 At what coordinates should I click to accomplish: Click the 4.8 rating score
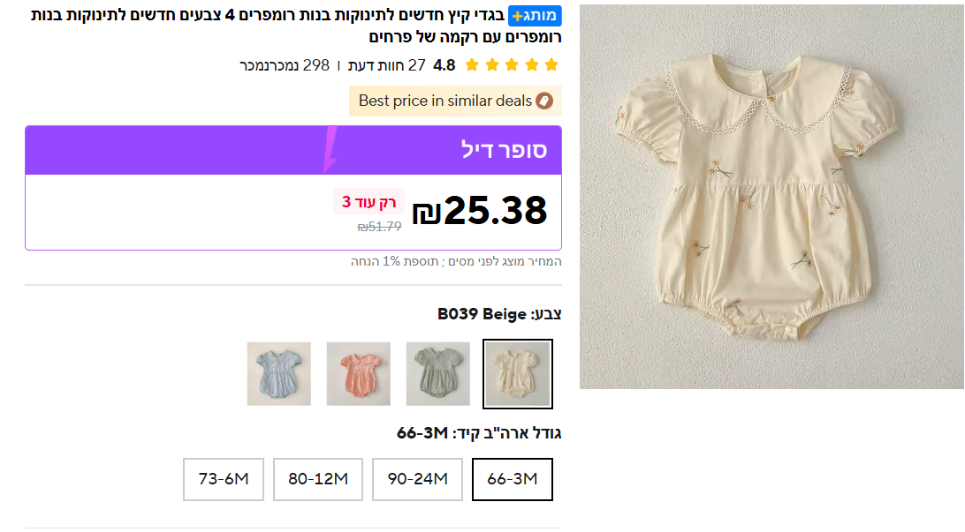pos(445,65)
